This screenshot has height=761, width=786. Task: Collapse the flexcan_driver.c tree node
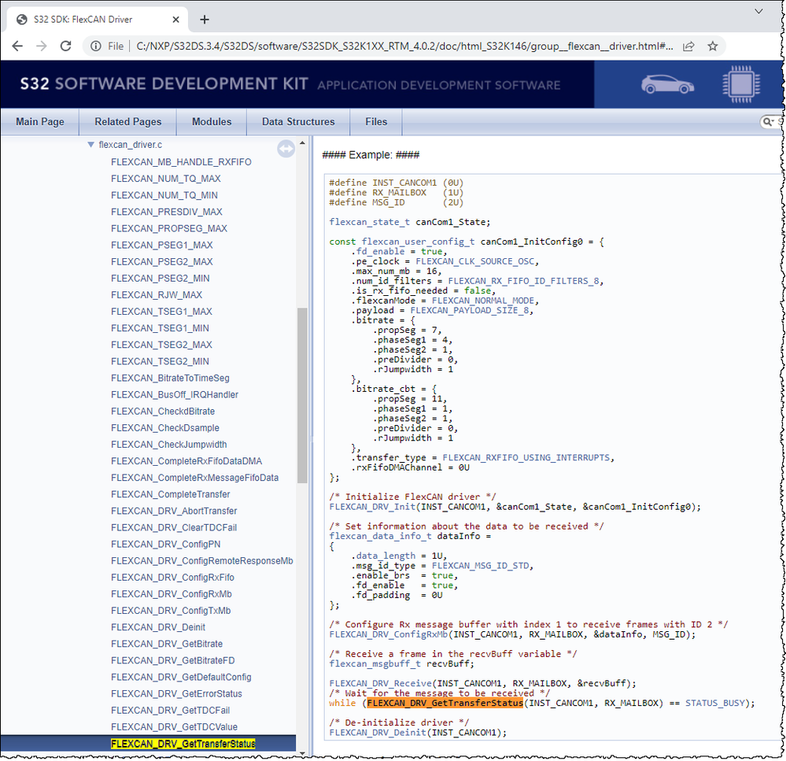click(91, 145)
